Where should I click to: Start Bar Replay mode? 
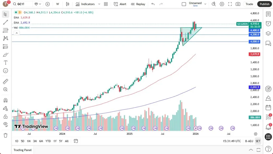[x=138, y=4]
